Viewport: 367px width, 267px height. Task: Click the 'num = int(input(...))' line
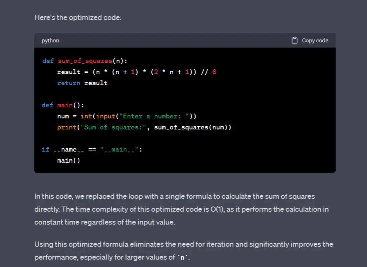coord(127,116)
